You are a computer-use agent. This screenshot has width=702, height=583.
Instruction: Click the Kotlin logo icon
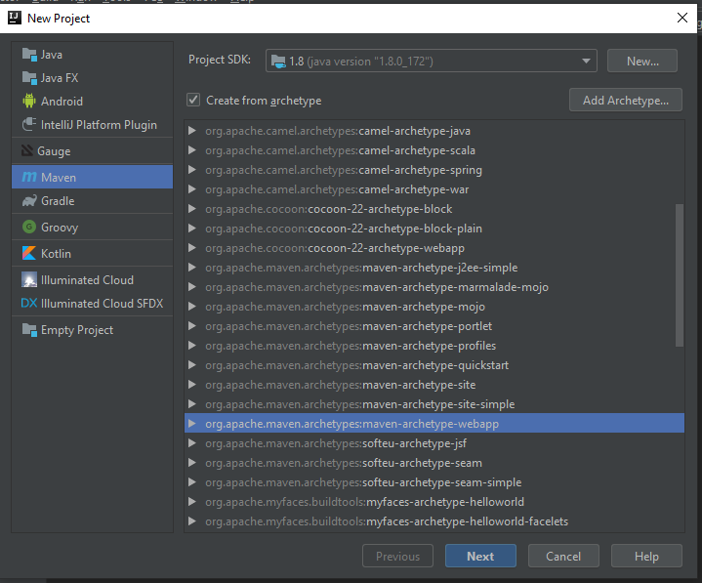(x=29, y=254)
